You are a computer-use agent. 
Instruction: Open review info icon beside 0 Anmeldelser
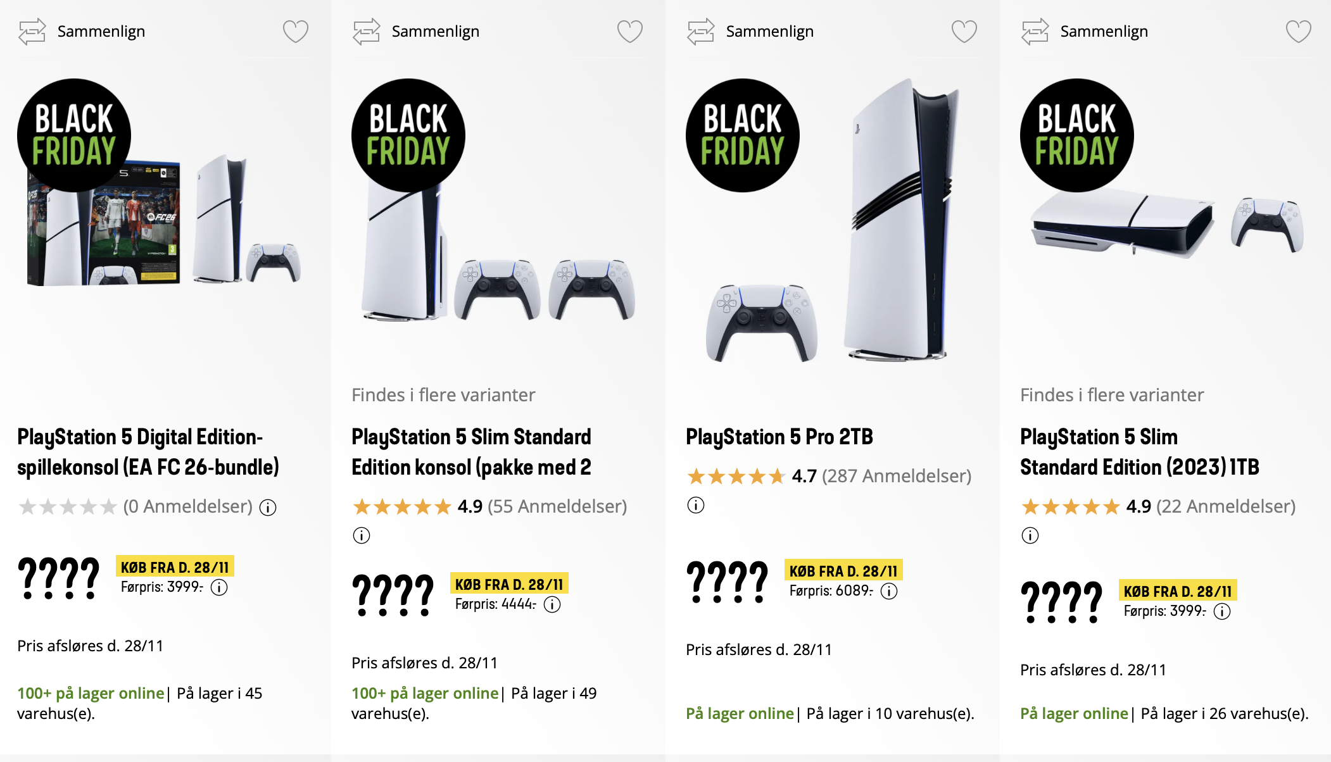coord(268,508)
